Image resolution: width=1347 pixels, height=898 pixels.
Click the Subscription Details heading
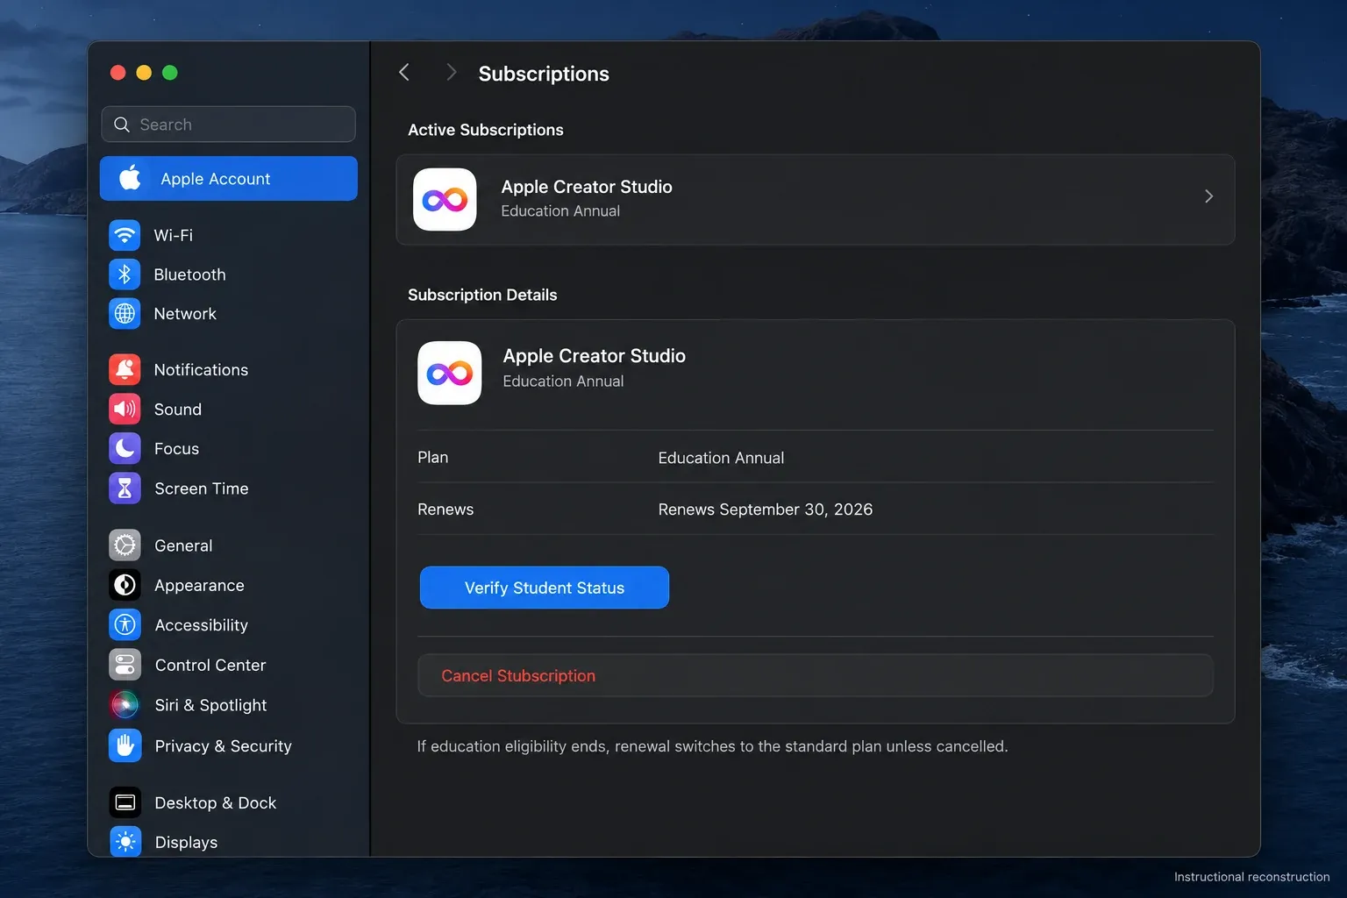pos(482,295)
